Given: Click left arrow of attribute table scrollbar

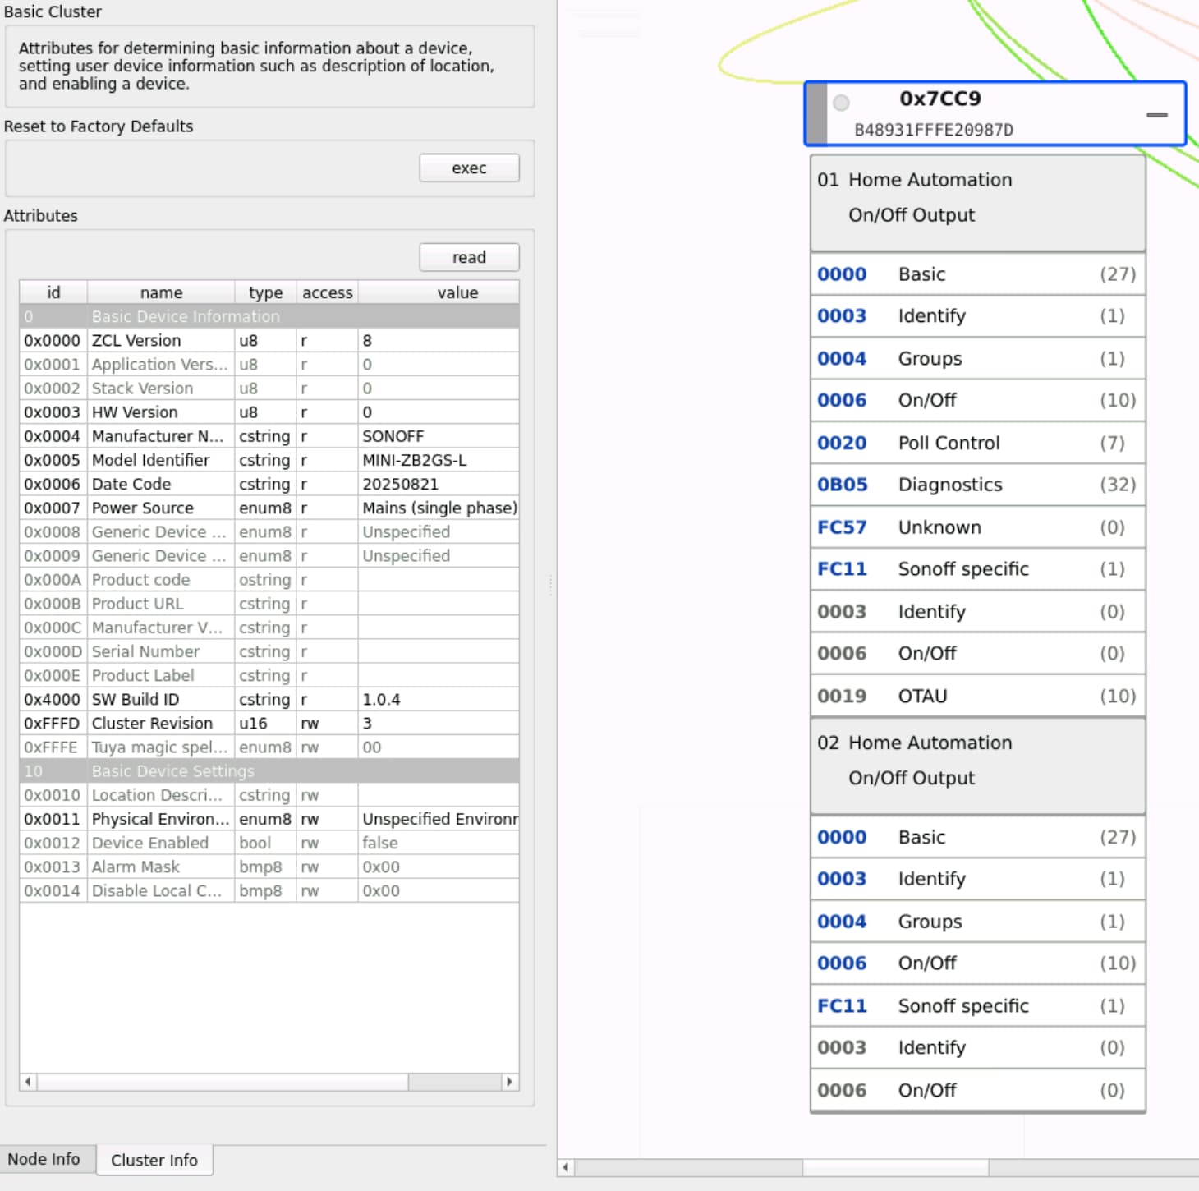Looking at the screenshot, I should click(29, 1082).
